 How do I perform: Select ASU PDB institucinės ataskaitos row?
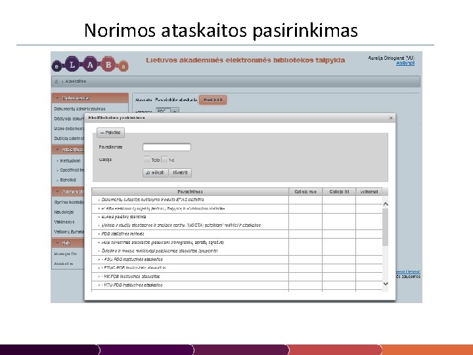(237, 260)
